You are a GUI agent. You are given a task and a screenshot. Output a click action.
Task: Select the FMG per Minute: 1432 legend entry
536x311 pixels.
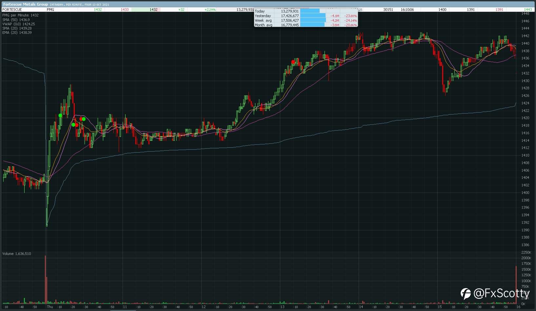pos(20,15)
